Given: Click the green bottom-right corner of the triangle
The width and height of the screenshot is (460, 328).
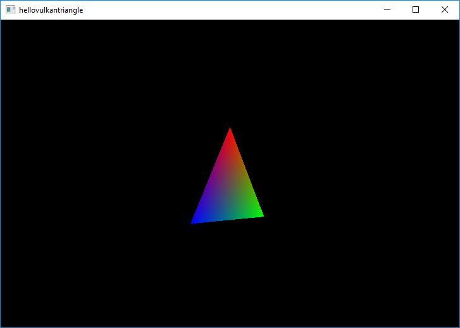Looking at the screenshot, I should pos(259,215).
